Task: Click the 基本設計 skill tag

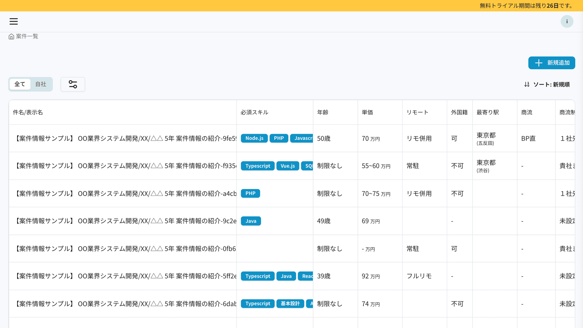Action: [290, 304]
